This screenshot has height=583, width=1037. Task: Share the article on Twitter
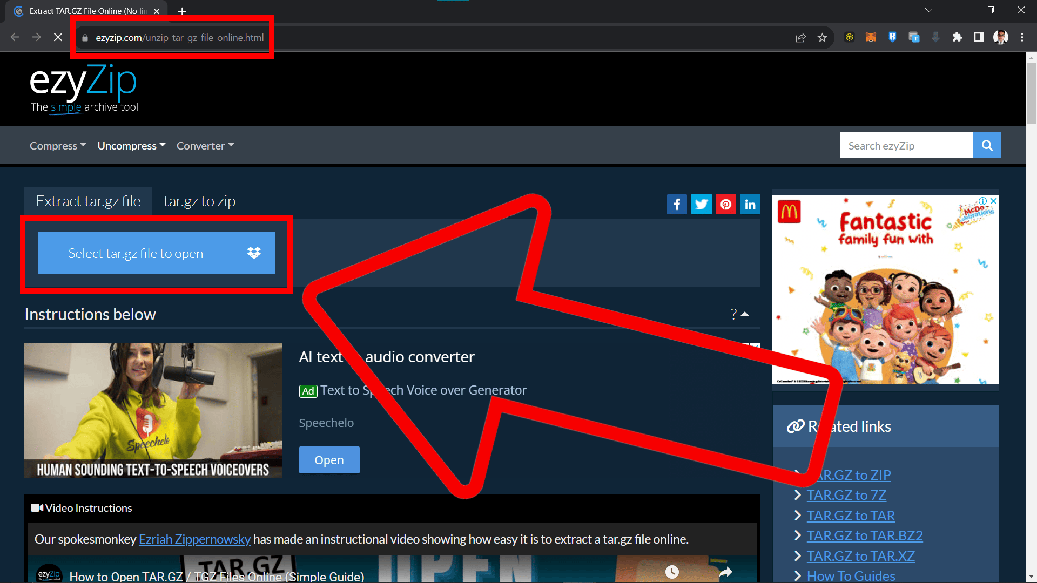click(701, 204)
